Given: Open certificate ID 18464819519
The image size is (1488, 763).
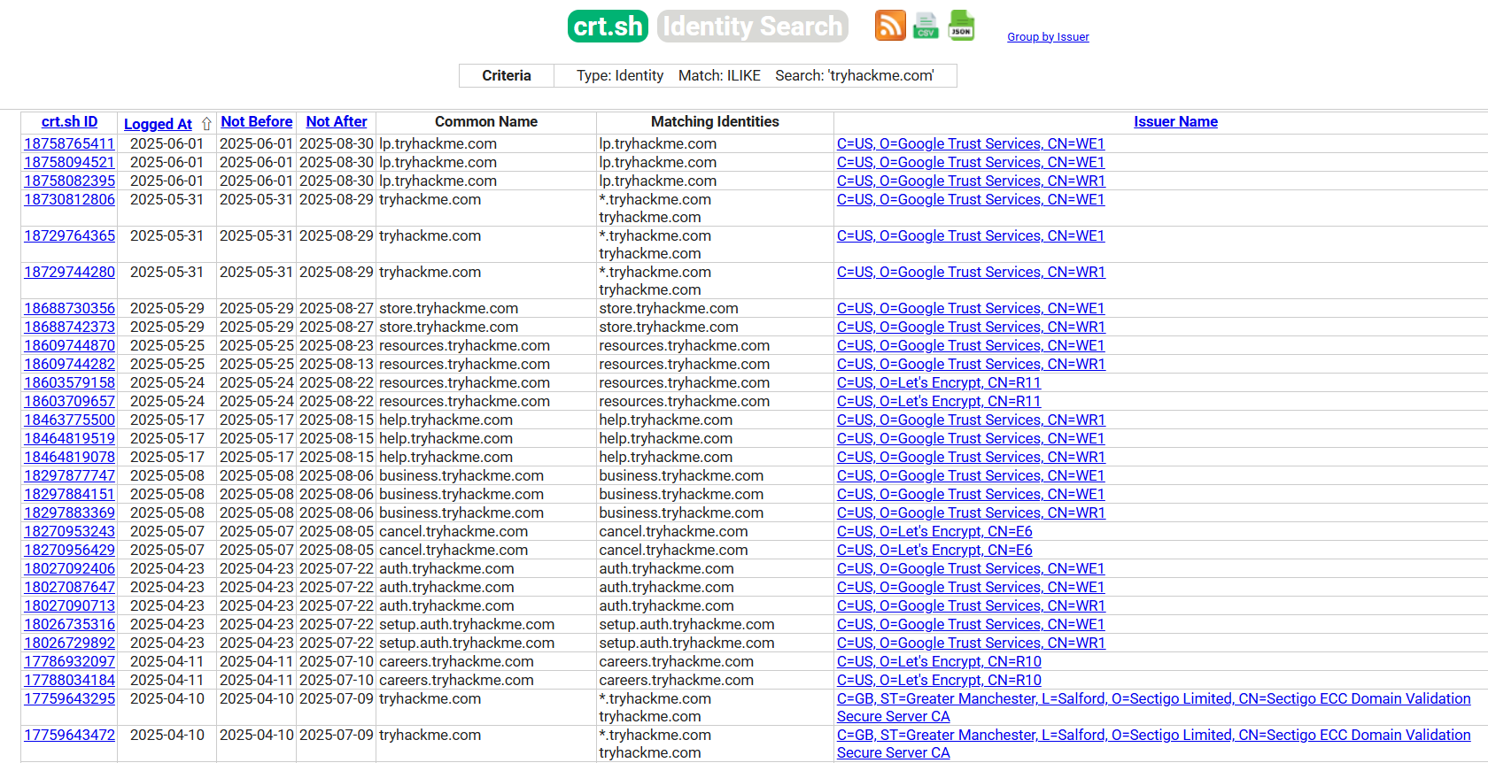Looking at the screenshot, I should coord(69,438).
